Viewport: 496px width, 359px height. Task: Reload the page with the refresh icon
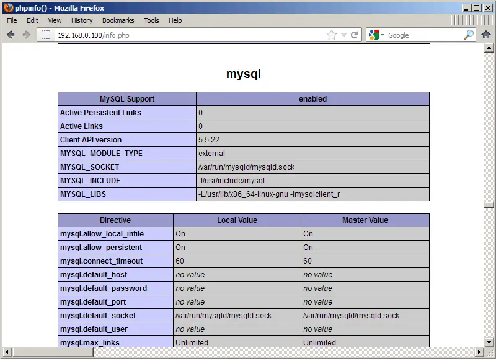point(355,35)
